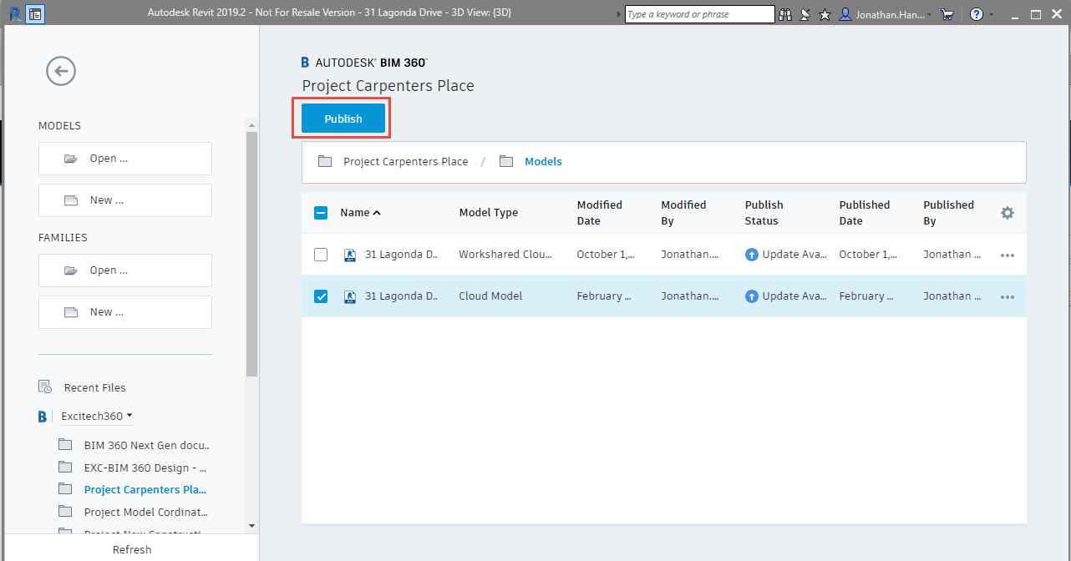Click the Help question mark icon
This screenshot has height=561, width=1071.
[976, 14]
